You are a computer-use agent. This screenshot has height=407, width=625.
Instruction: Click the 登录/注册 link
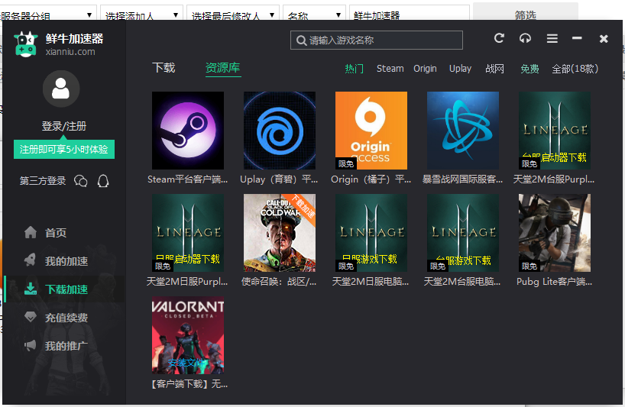tap(63, 126)
